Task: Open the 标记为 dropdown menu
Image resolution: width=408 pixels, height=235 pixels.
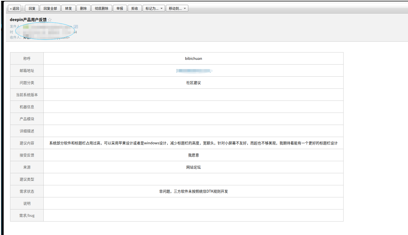Action: 154,8
